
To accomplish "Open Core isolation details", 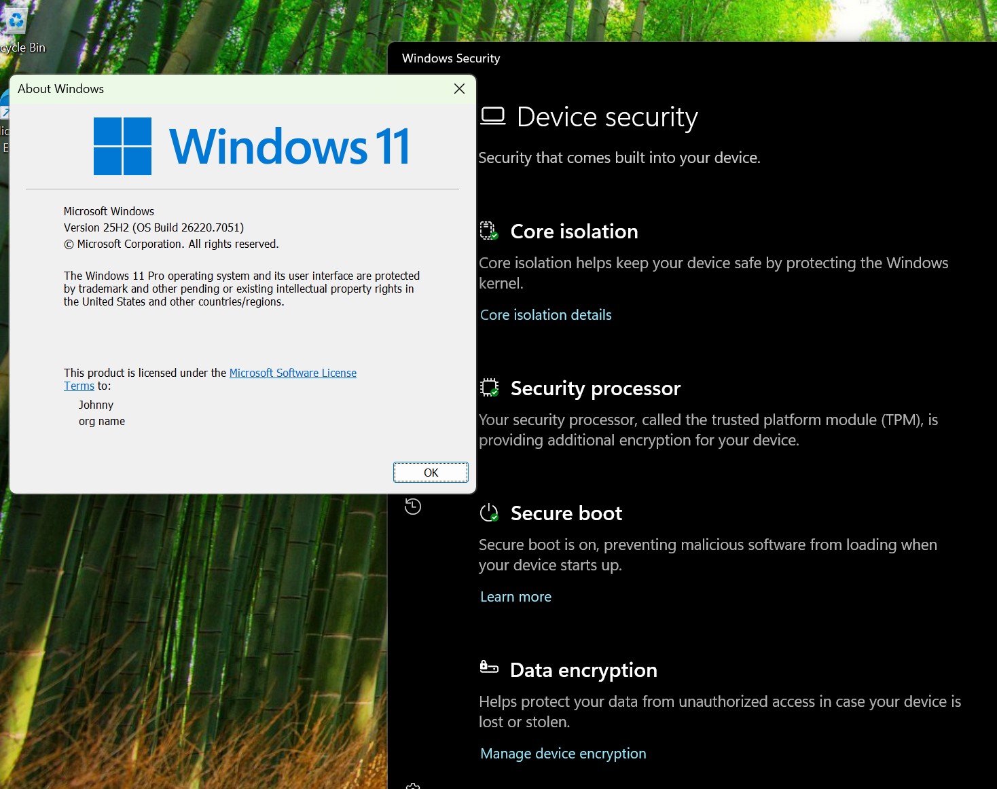I will tap(545, 314).
